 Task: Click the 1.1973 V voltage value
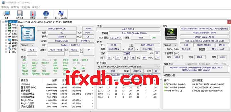click(x=89, y=94)
